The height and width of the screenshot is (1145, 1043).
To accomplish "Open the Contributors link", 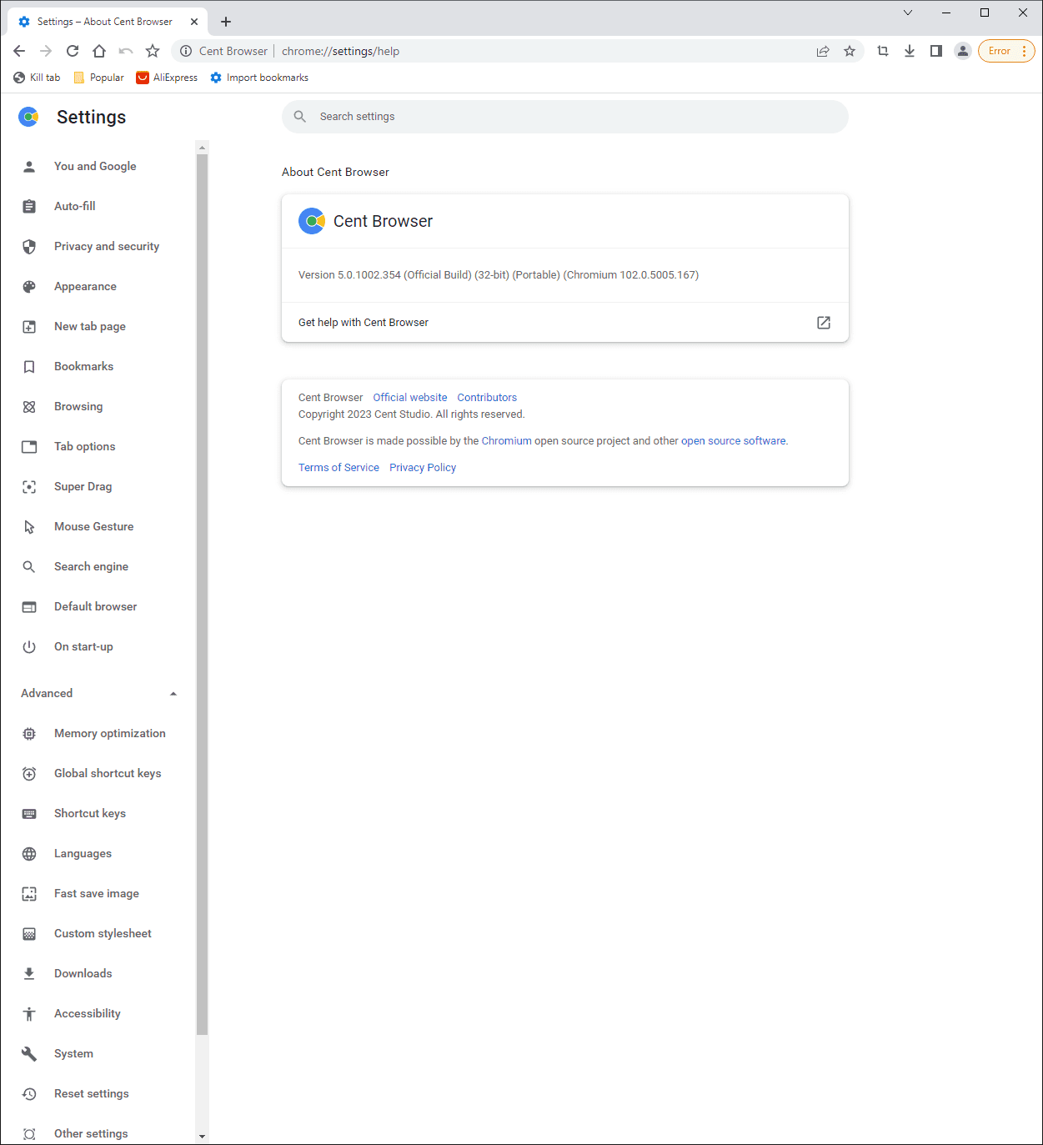I will (487, 398).
